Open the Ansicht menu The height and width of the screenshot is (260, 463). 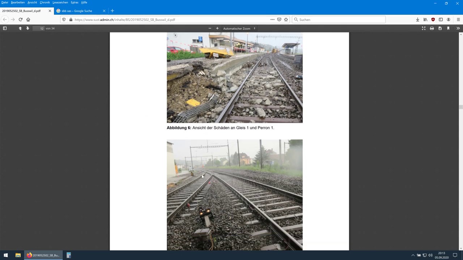pyautogui.click(x=32, y=3)
